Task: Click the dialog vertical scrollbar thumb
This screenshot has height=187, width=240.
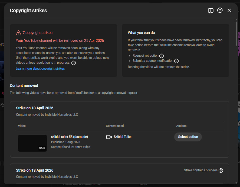Action: [x=236, y=33]
